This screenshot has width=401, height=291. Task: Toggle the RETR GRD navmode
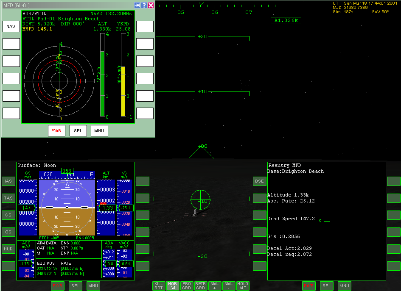[x=200, y=286]
